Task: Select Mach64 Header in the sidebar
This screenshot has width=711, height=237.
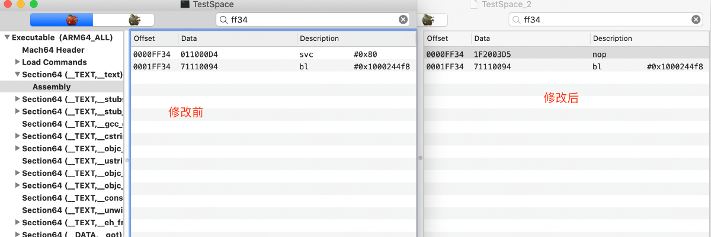Action: [53, 50]
